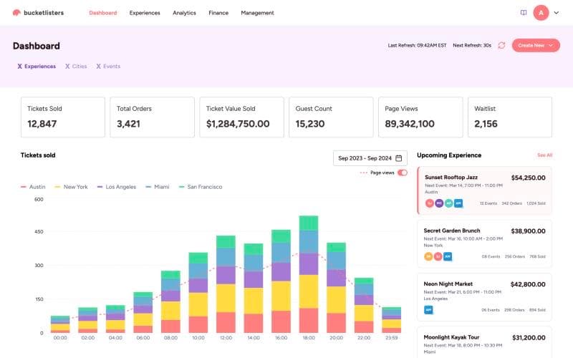Open the Tickets Sold stat card

(x=63, y=117)
